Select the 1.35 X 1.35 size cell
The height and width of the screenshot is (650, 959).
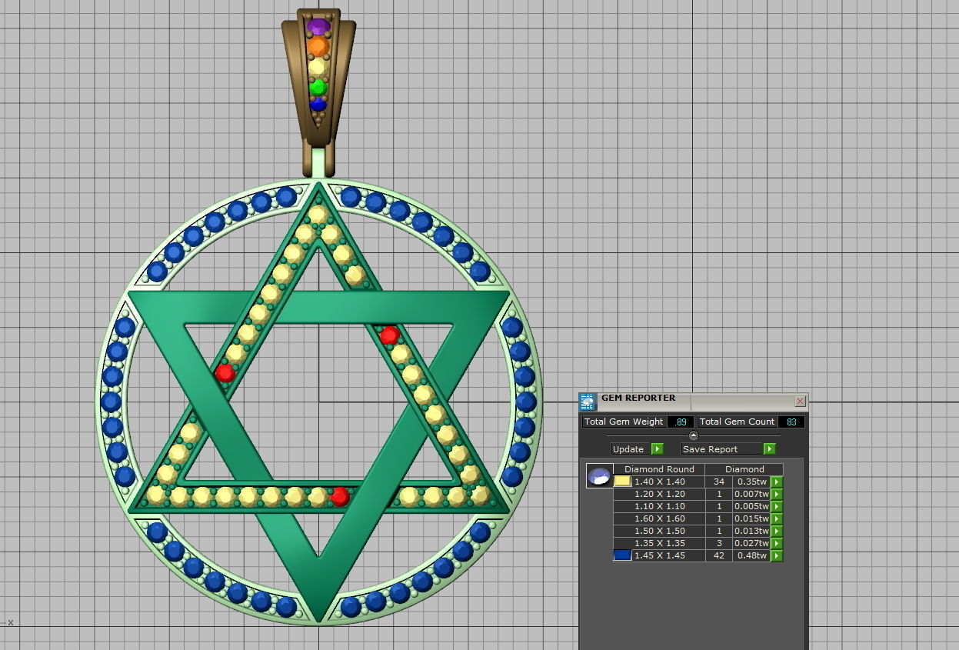pyautogui.click(x=659, y=543)
